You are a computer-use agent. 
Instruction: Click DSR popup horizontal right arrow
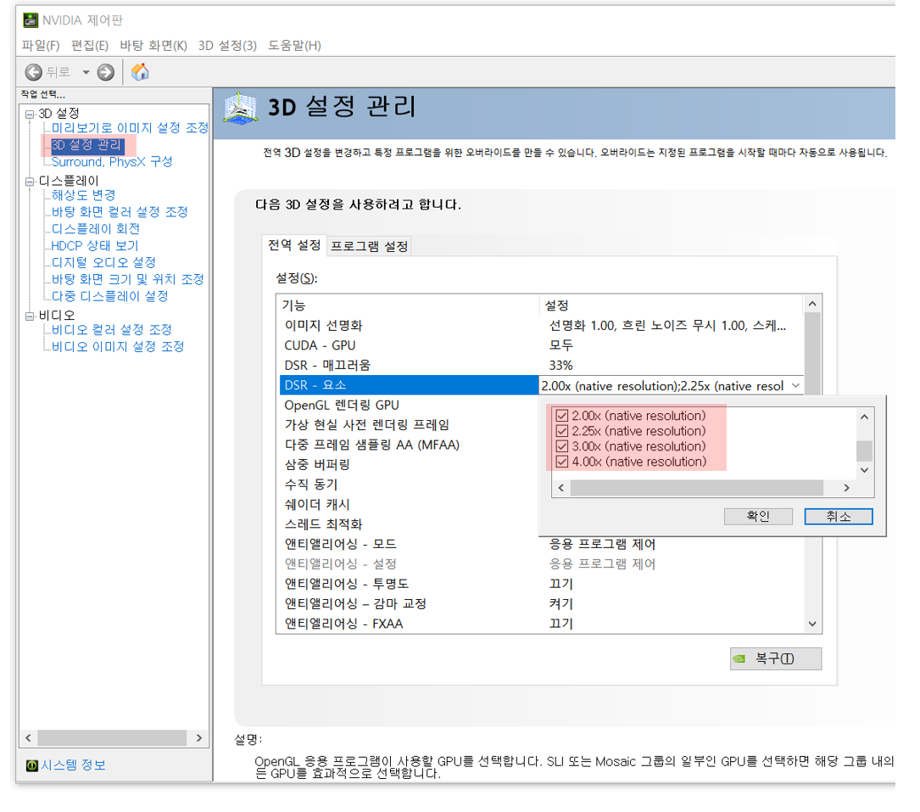pos(847,488)
